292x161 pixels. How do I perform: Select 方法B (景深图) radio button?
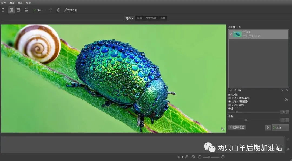pos(230,102)
